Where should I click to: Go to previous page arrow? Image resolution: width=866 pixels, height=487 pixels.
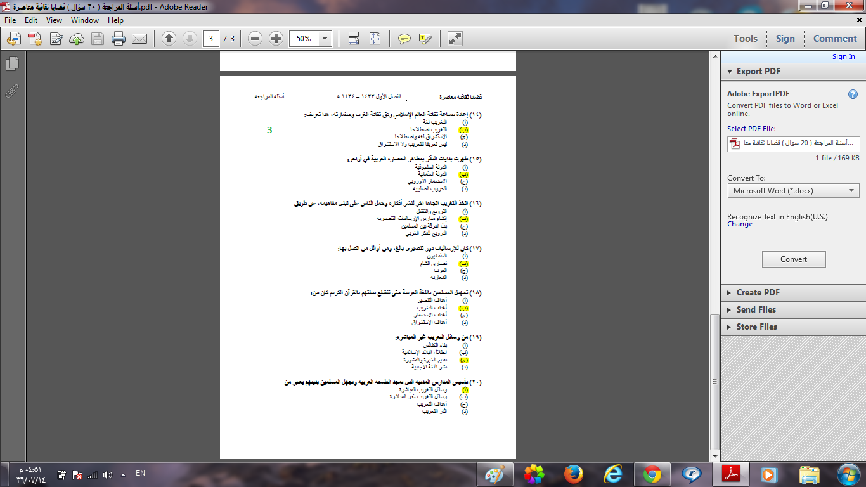pos(169,39)
